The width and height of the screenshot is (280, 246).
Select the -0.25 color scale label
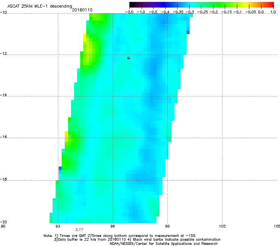point(202,12)
